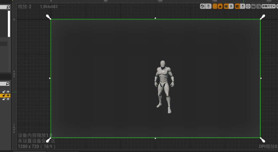The width and height of the screenshot is (278, 152).
Task: Click the upper search magnifier icon in left panel
Action: pos(8,7)
